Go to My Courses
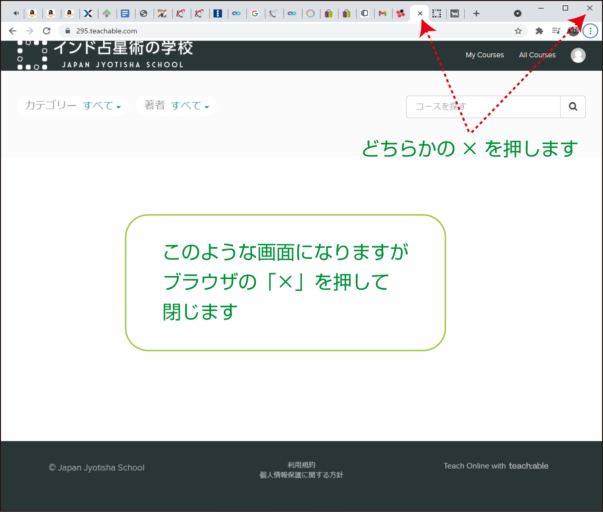Viewport: 603px width, 512px height. [485, 55]
